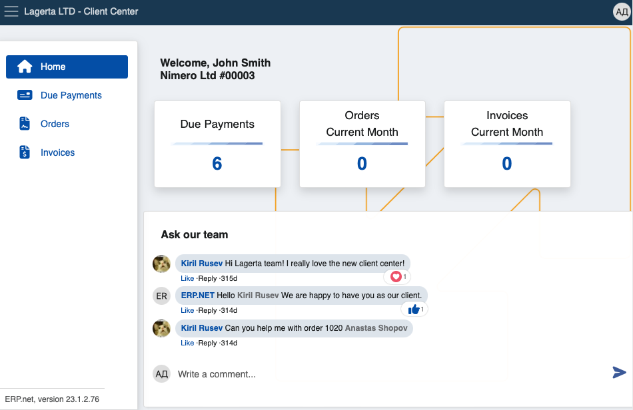Click the Invoices dollar document icon
The width and height of the screenshot is (633, 410).
click(25, 152)
